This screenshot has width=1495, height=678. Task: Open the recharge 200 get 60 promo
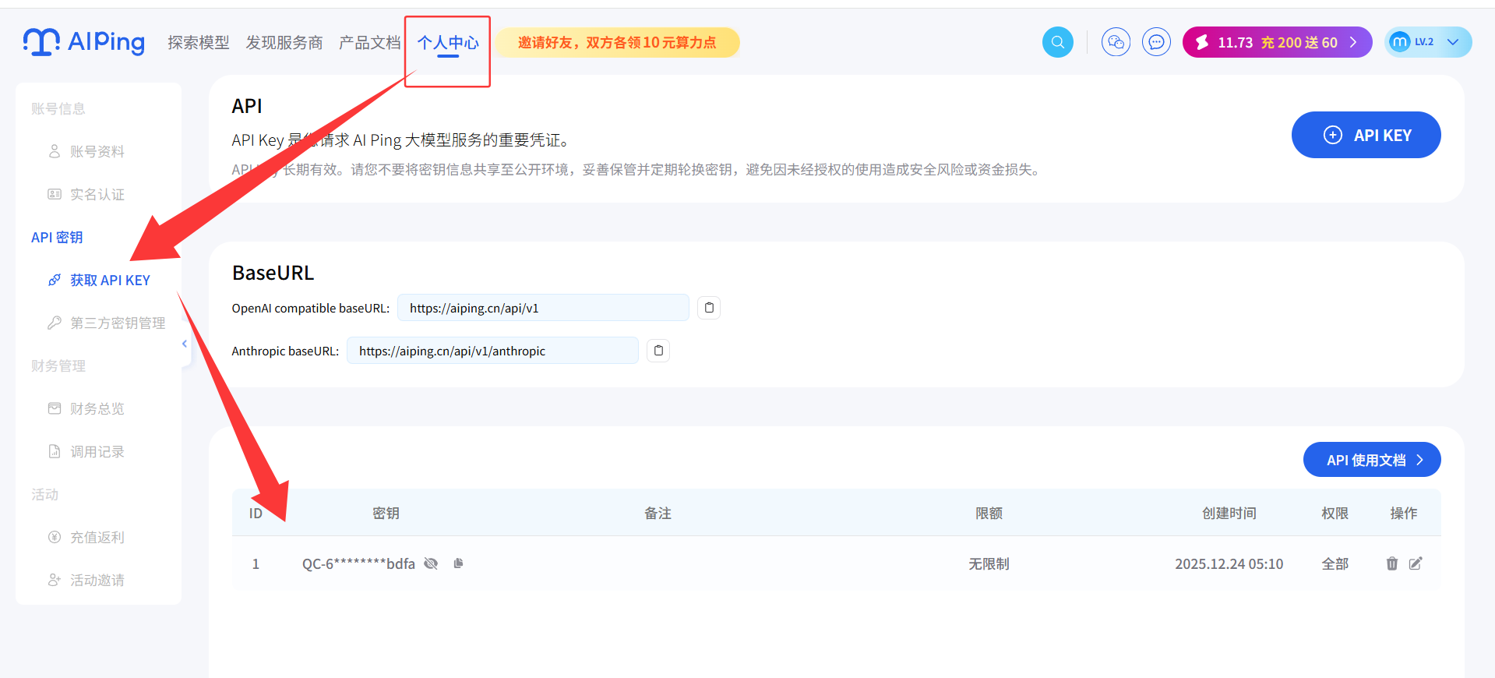(x=1299, y=42)
